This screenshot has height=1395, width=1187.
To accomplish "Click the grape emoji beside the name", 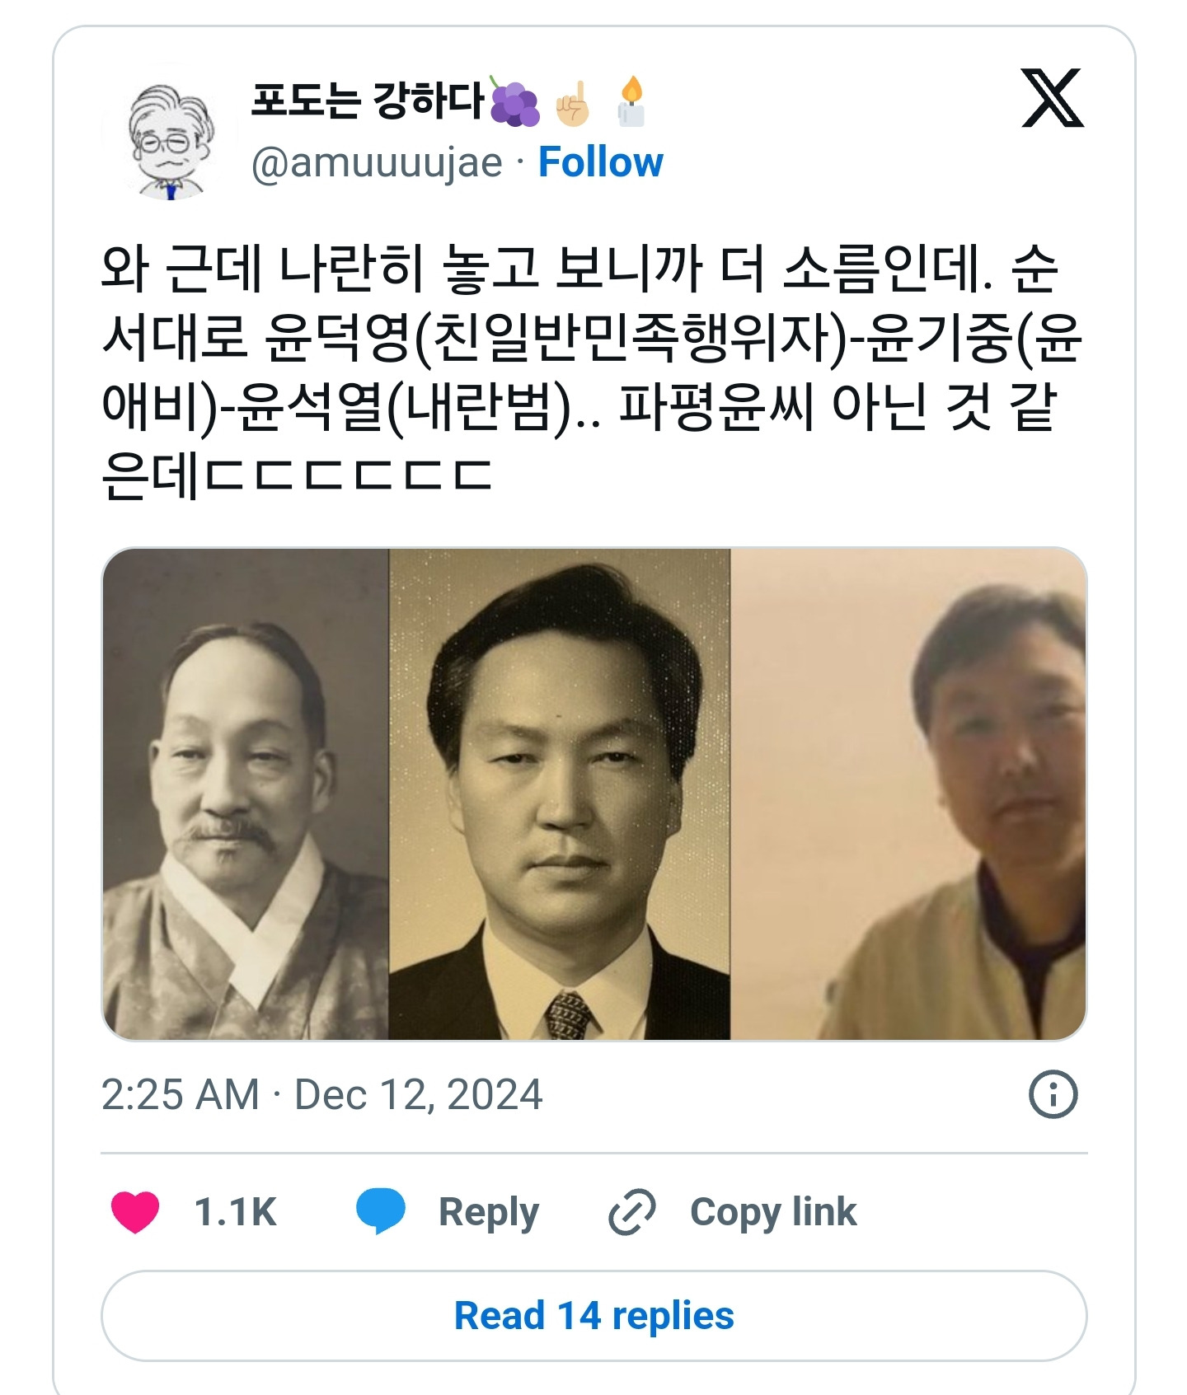I will point(514,104).
